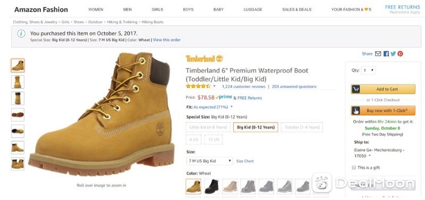Image resolution: width=425 pixels, height=200 pixels.
Task: Expand the Fit As expected details
Action: (232, 107)
